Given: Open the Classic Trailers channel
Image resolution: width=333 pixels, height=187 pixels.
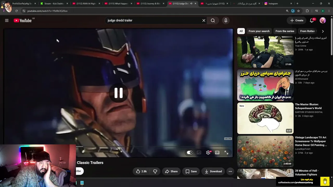Looking at the screenshot, I should (x=90, y=163).
